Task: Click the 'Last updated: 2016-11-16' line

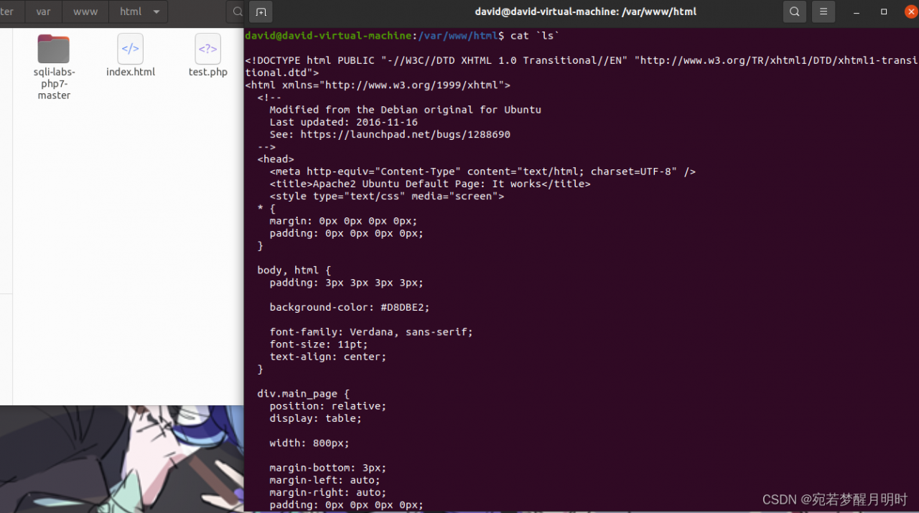Action: coord(344,122)
